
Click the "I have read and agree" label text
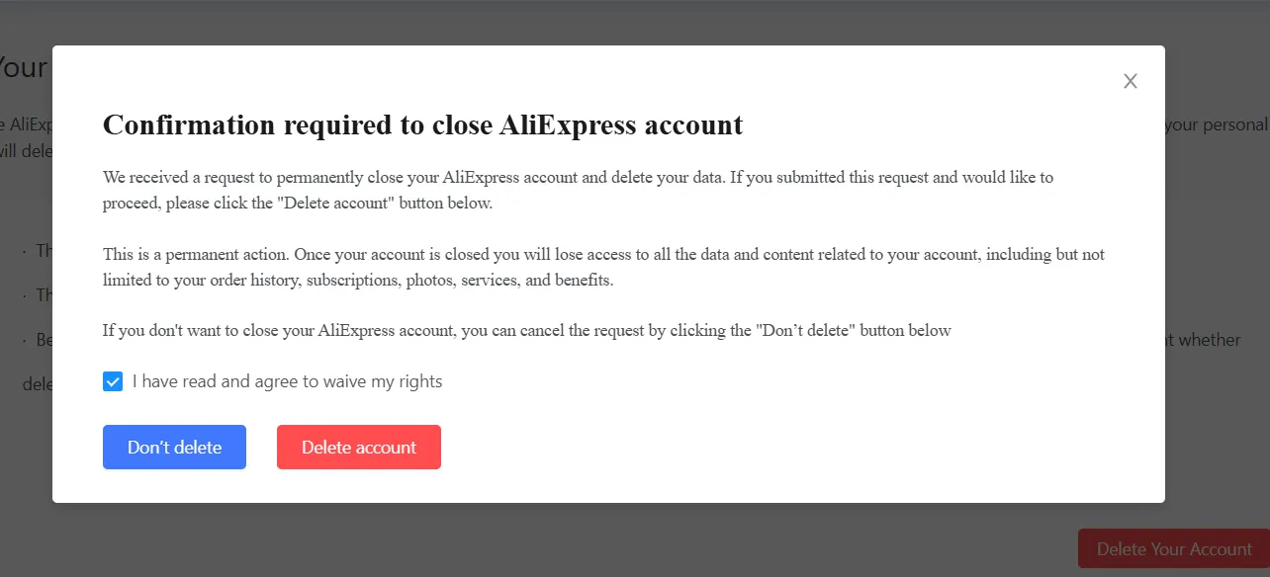[287, 381]
